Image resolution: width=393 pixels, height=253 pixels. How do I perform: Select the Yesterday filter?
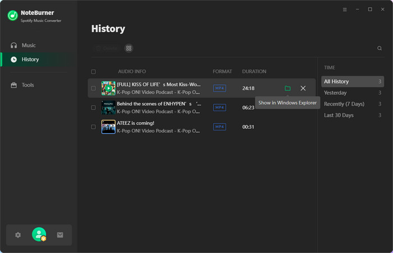[353, 93]
